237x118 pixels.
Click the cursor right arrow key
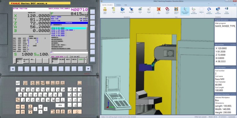click(45, 109)
